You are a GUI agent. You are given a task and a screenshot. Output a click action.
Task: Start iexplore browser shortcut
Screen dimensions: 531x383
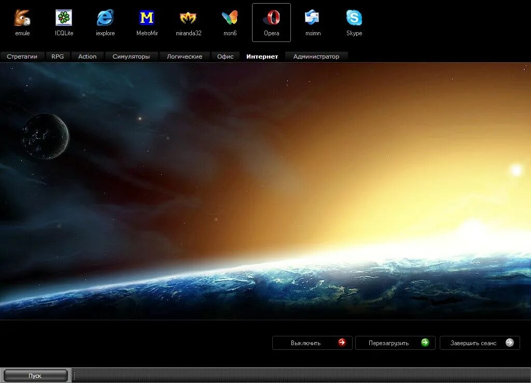pos(105,18)
